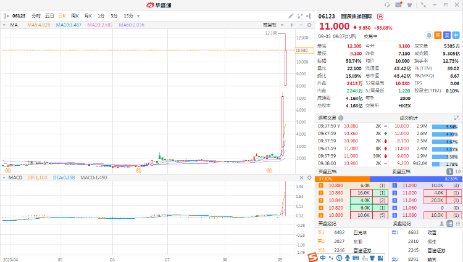This screenshot has height=262, width=463.
Task: Hide the right quote panel
Action: (309, 16)
